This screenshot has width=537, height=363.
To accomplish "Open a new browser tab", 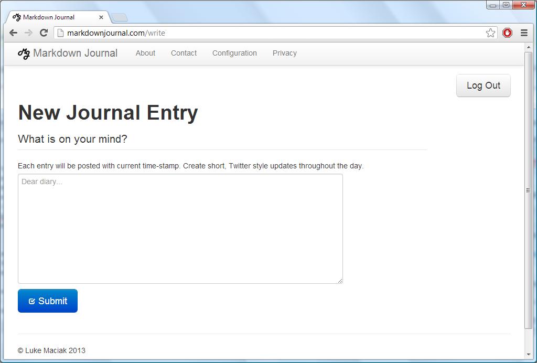I will click(120, 18).
